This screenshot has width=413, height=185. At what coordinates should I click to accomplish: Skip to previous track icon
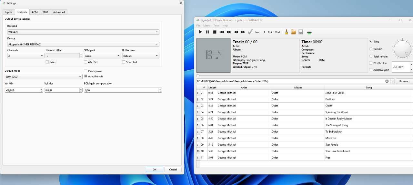(x=222, y=32)
